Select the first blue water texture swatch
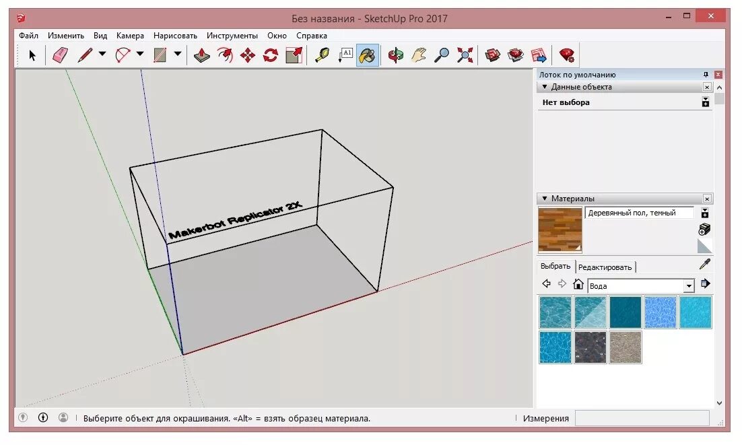The height and width of the screenshot is (445, 742). coord(555,312)
